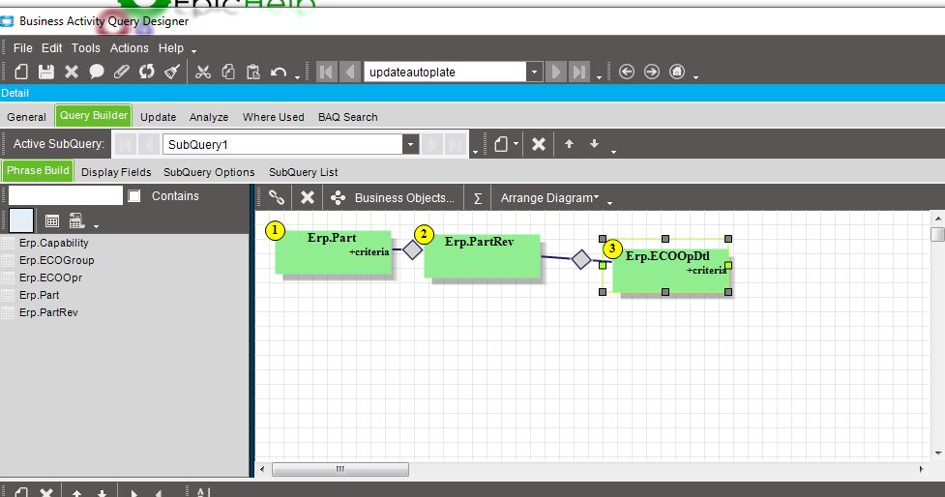
Task: Open the SubQuery List tab
Action: [x=303, y=172]
